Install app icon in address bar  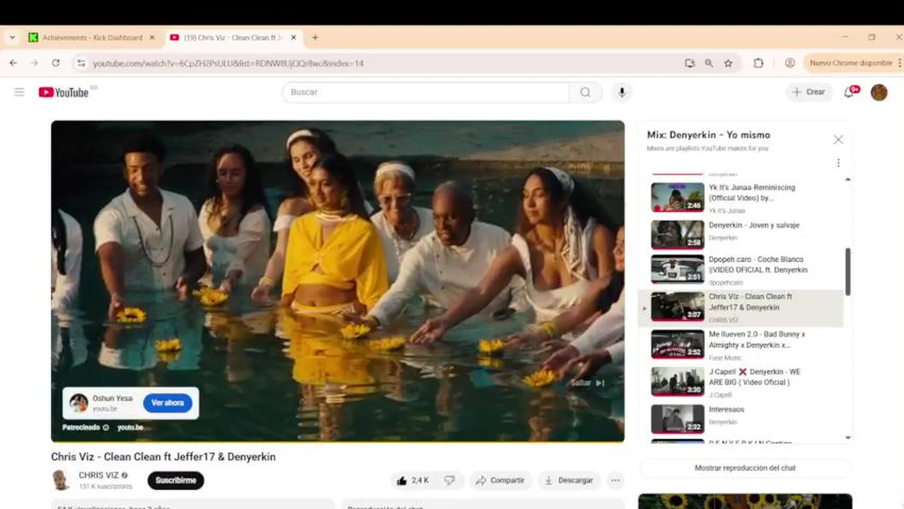coord(690,63)
